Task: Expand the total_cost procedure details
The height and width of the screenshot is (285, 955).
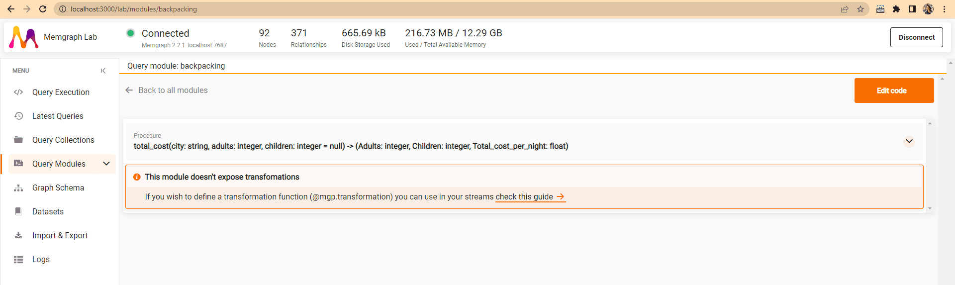Action: coord(909,141)
